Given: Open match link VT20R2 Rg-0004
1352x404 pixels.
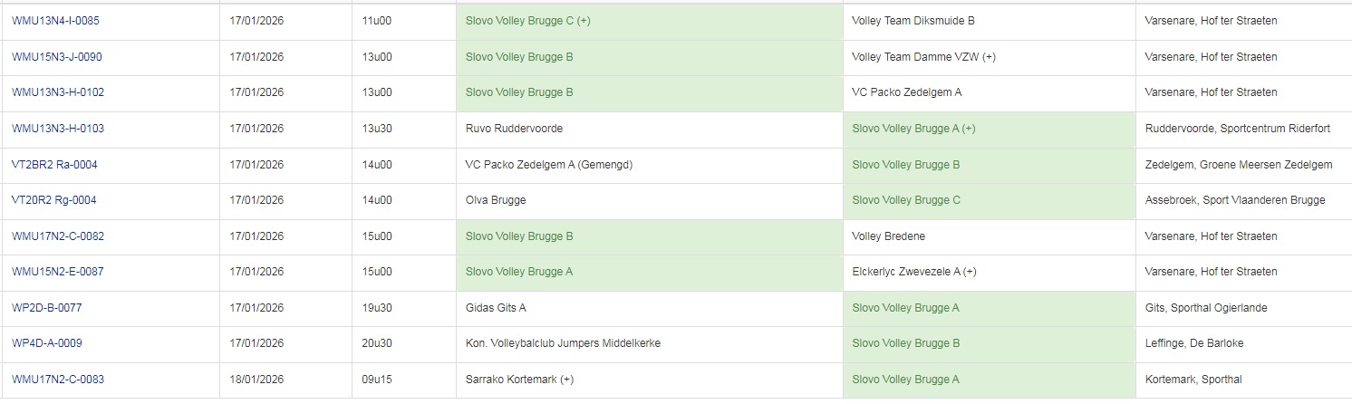Looking at the screenshot, I should click(54, 200).
